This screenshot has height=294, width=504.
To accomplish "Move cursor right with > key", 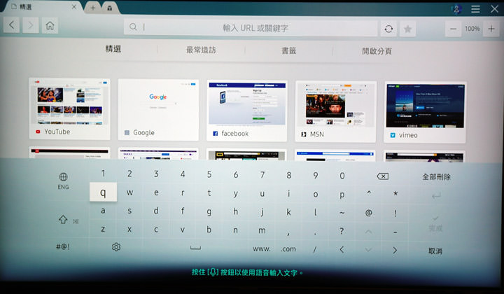I will click(x=395, y=250).
